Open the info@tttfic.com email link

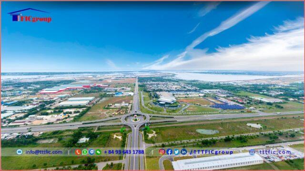coord(44,152)
